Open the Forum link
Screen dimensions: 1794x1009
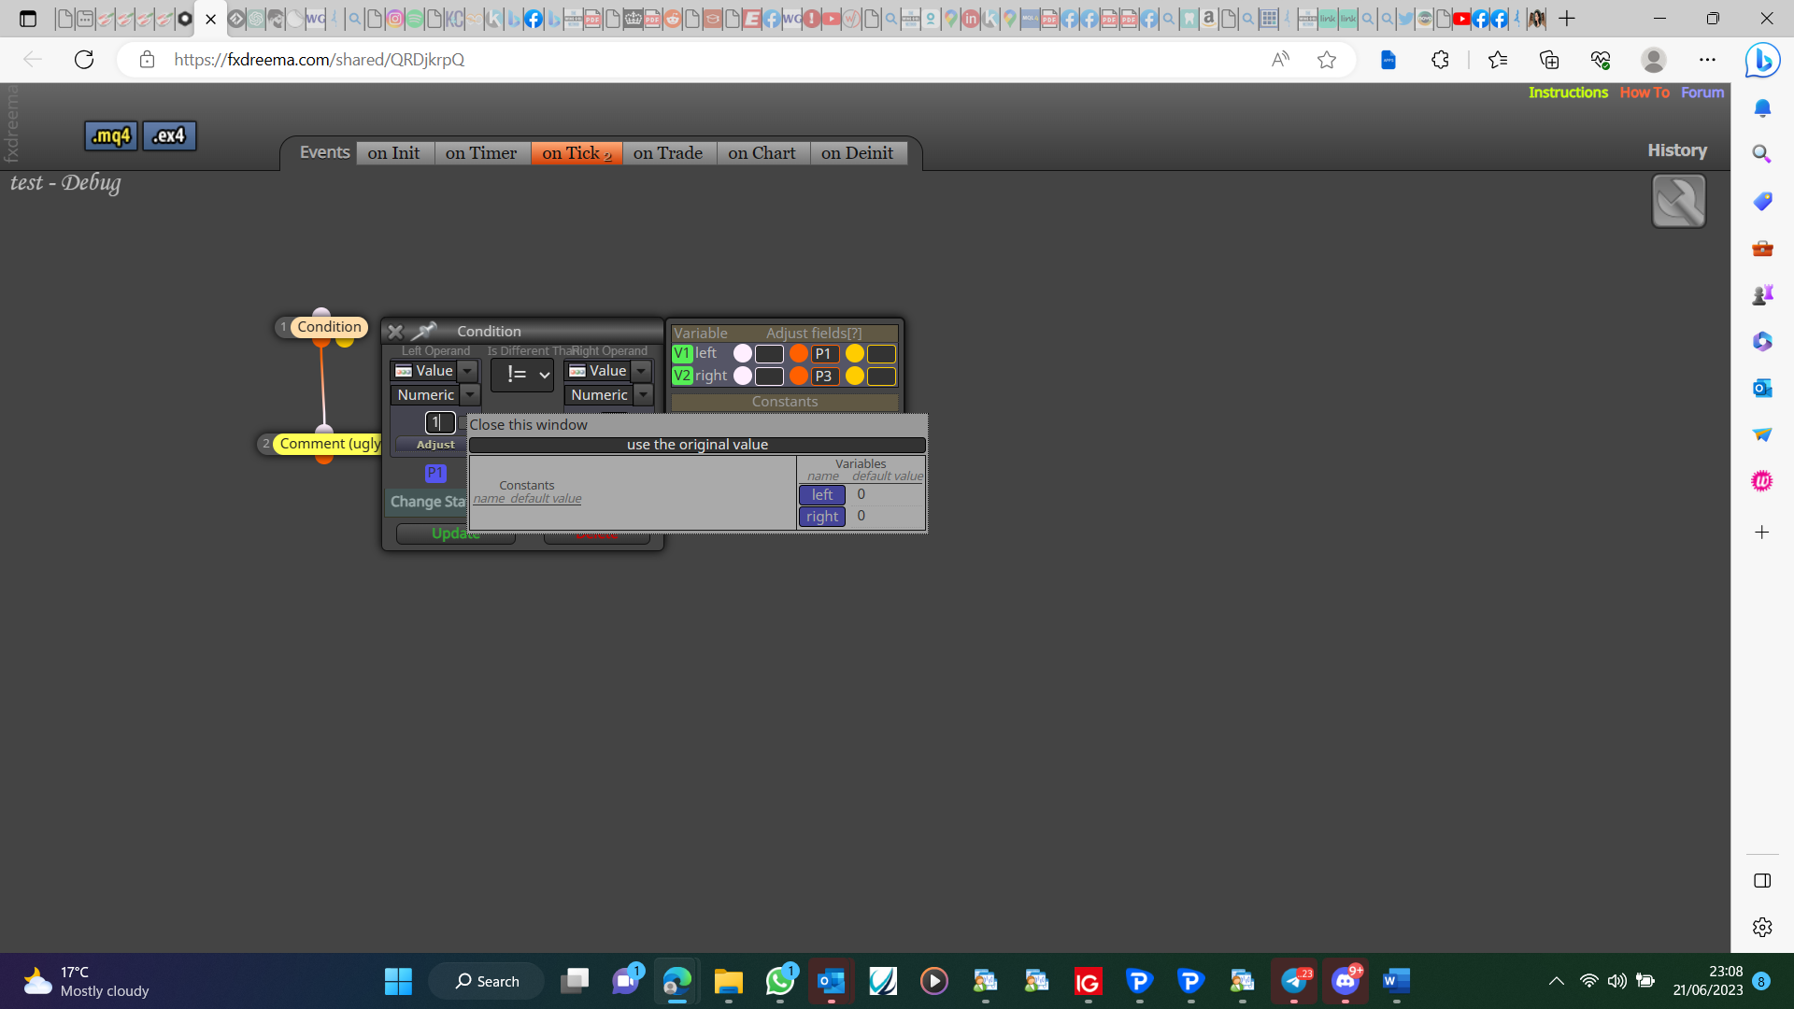point(1702,92)
